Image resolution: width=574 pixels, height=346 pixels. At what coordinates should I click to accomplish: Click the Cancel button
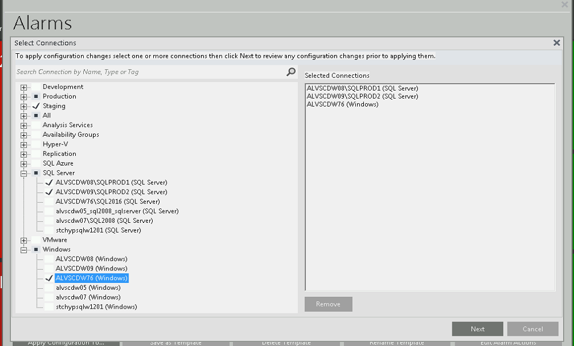(533, 329)
